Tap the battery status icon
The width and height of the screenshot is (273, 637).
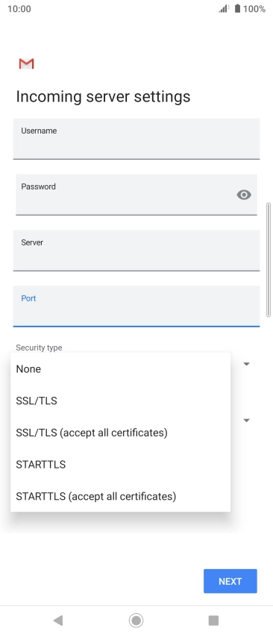238,8
